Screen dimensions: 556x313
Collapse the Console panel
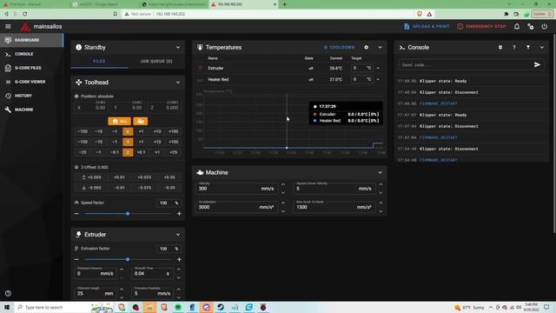(542, 47)
